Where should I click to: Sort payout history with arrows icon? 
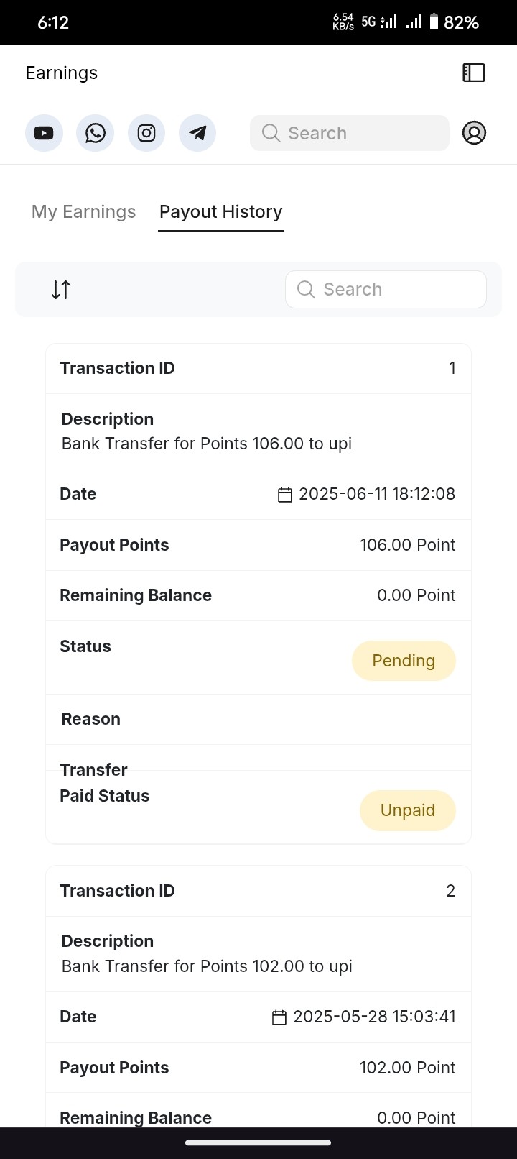61,290
